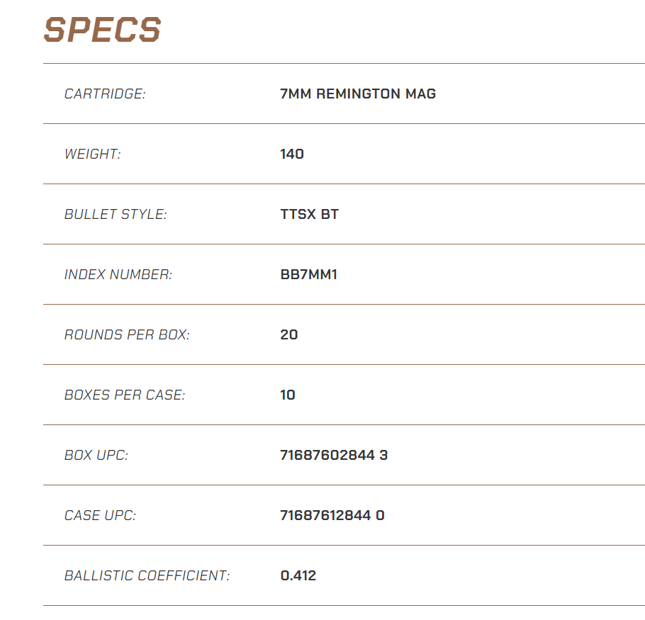Click the rounds per box value 20
Screen dimensions: 645x620
point(288,334)
